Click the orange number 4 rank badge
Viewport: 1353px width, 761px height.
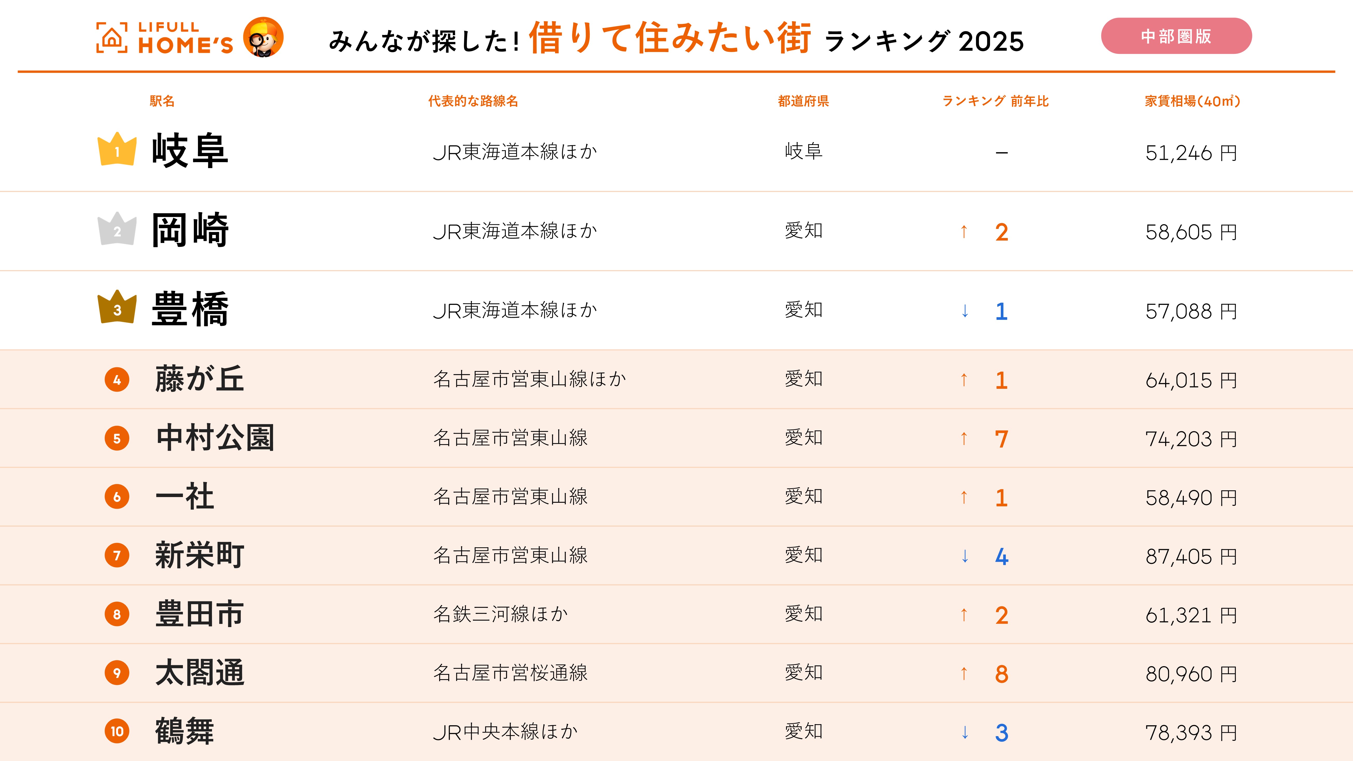pyautogui.click(x=117, y=380)
